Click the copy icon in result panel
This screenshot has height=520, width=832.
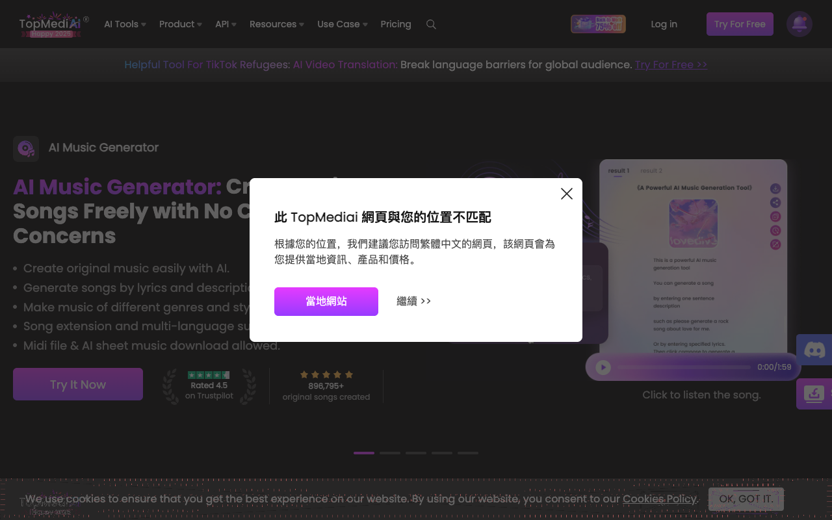pos(775,216)
